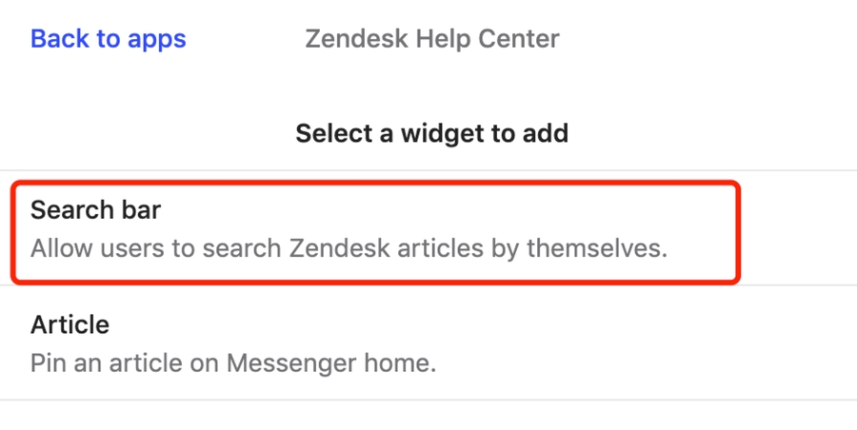857x430 pixels.
Task: Select the Search bar widget
Action: [x=375, y=229]
